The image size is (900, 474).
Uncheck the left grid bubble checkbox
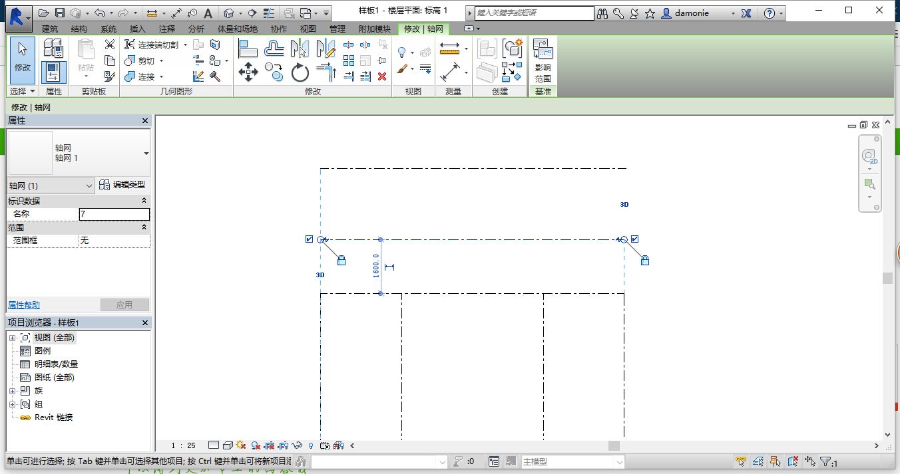coord(309,239)
